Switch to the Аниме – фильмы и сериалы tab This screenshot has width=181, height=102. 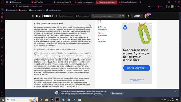pos(84,2)
